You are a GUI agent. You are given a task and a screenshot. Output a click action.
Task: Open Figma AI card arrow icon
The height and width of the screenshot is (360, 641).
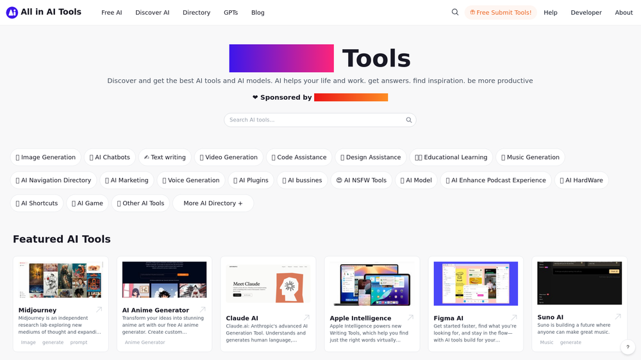coord(514,318)
